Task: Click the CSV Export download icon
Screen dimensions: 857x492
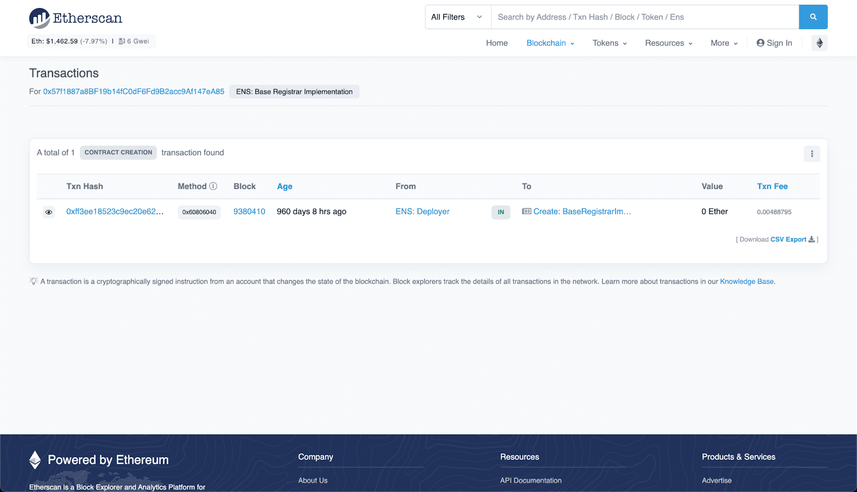Action: click(811, 239)
